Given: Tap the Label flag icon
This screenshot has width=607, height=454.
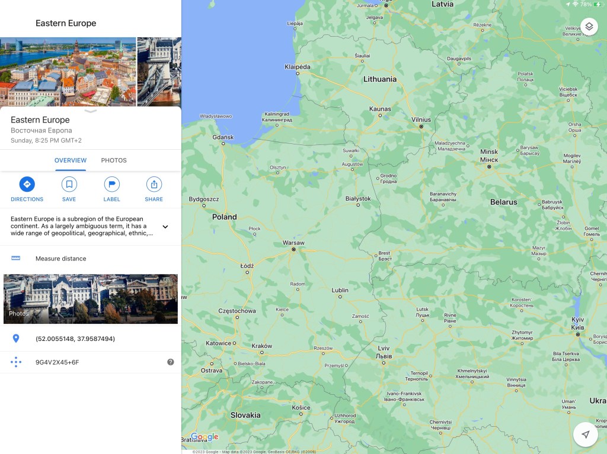Looking at the screenshot, I should (111, 184).
